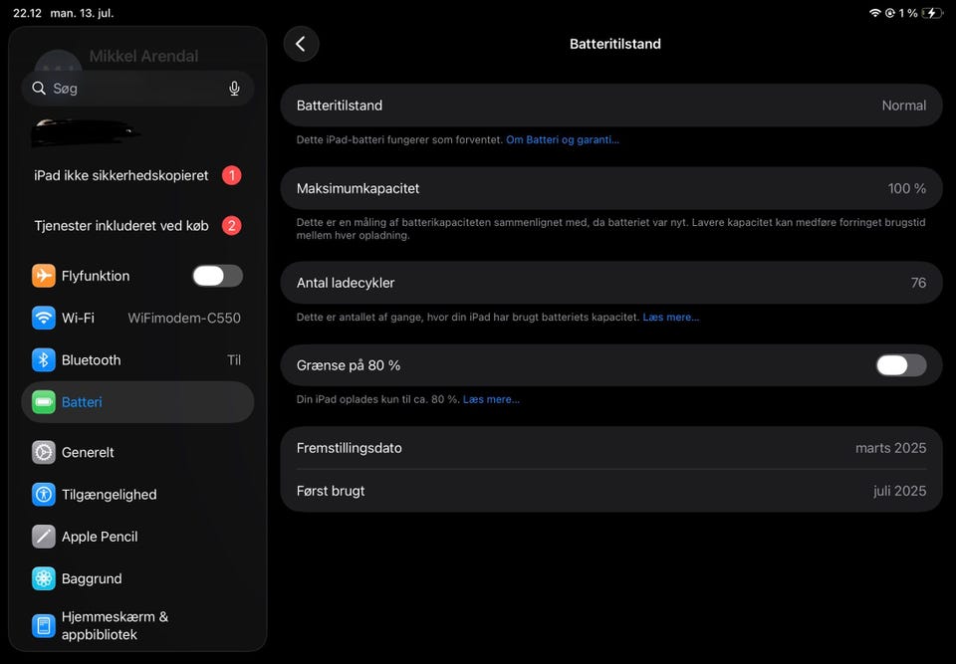Open the Generelt gear icon
The height and width of the screenshot is (664, 956).
(x=43, y=452)
